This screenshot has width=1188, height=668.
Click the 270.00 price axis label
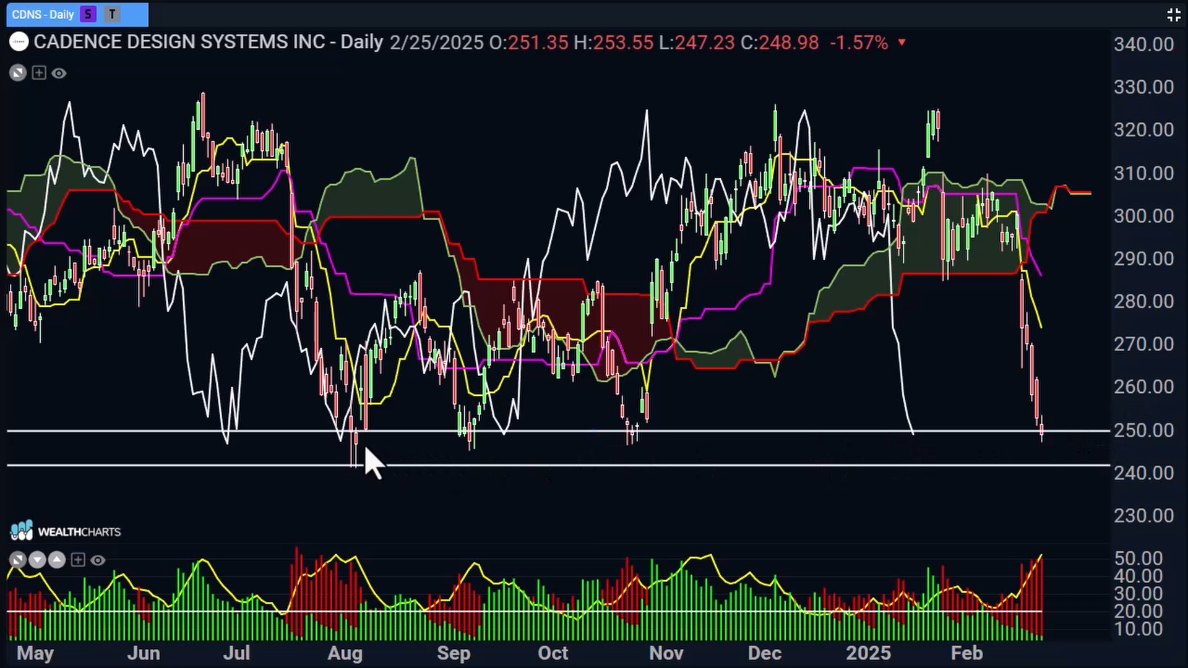tap(1143, 344)
